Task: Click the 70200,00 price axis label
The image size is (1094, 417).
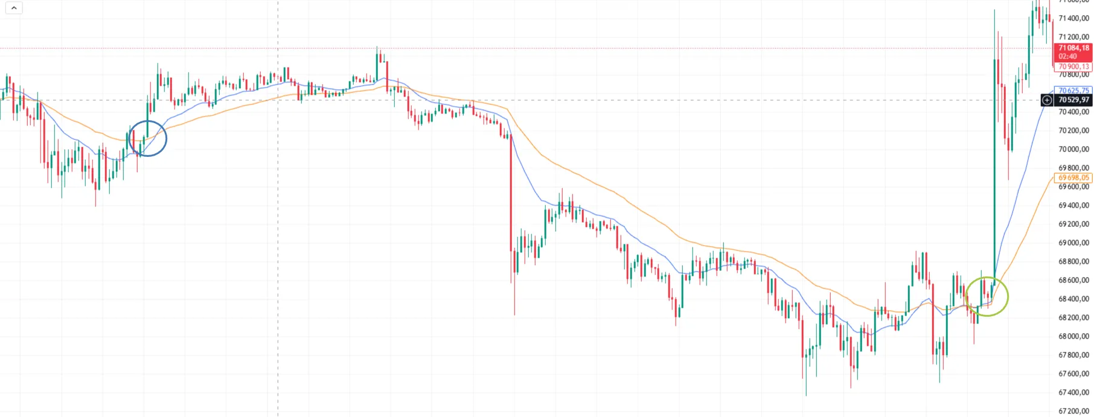Action: point(1073,130)
